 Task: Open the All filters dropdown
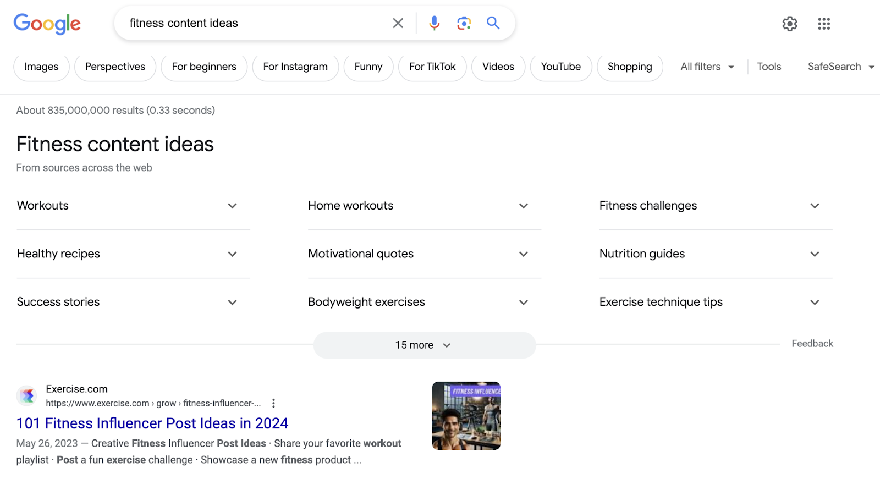pyautogui.click(x=707, y=67)
